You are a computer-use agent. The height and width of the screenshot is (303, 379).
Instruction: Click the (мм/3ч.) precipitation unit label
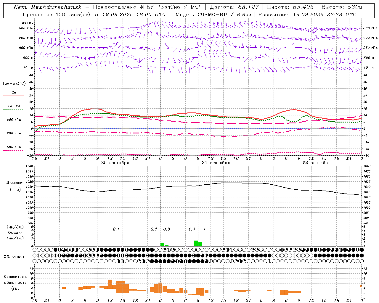point(15,227)
